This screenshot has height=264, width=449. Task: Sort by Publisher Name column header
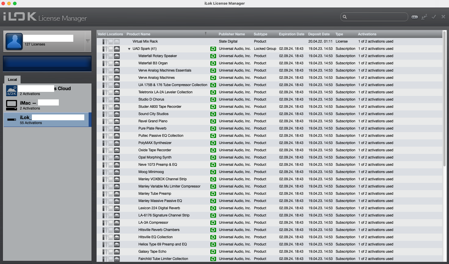point(232,34)
